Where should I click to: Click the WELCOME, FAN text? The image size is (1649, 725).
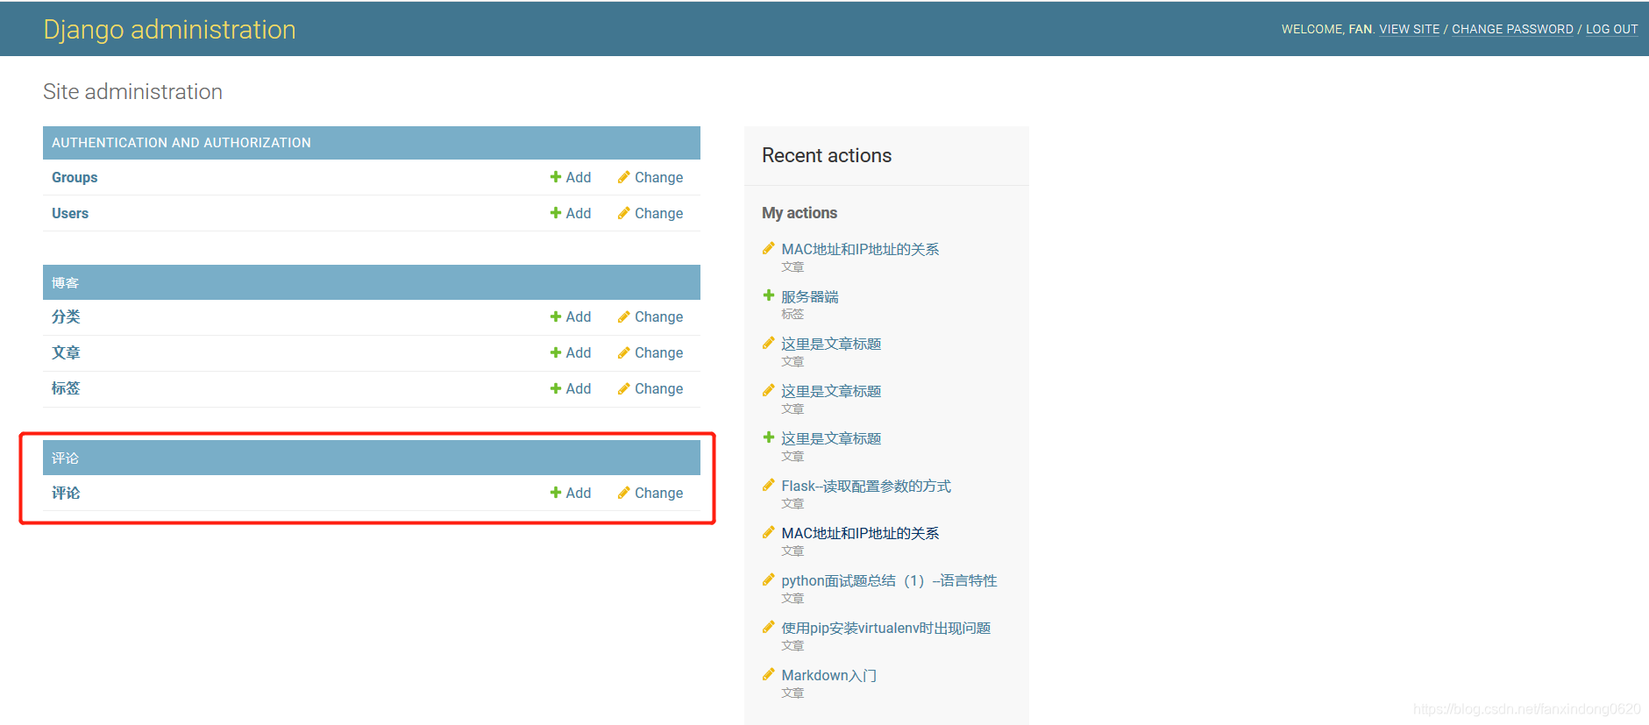coord(1328,29)
